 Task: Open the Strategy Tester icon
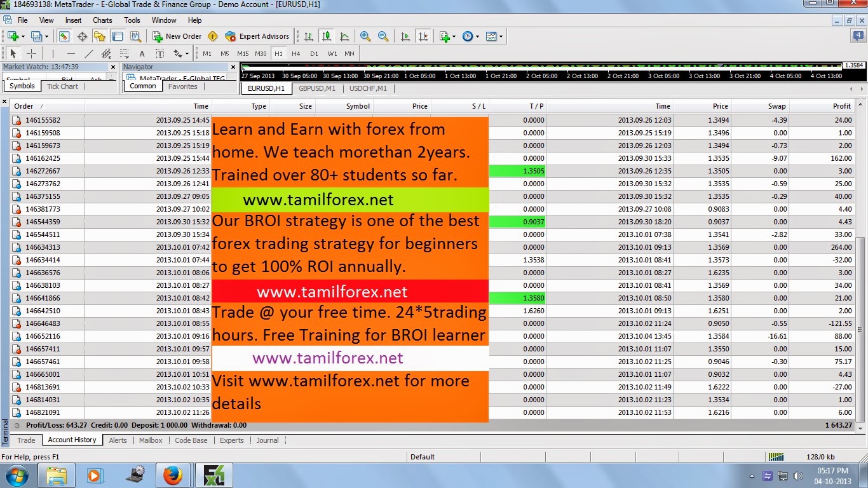click(135, 36)
